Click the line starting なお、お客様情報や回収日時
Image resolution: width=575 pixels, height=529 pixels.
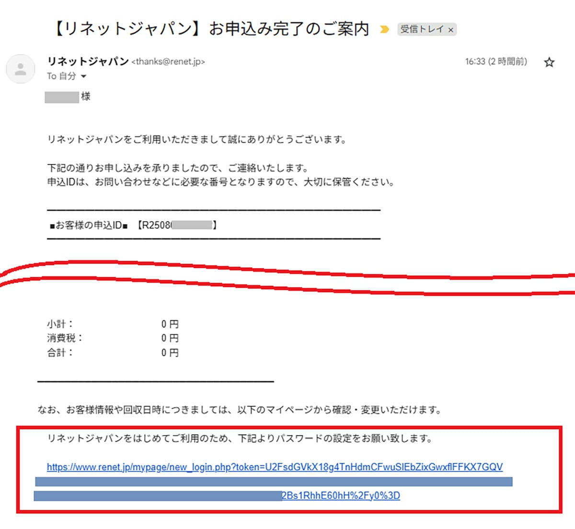pos(239,410)
